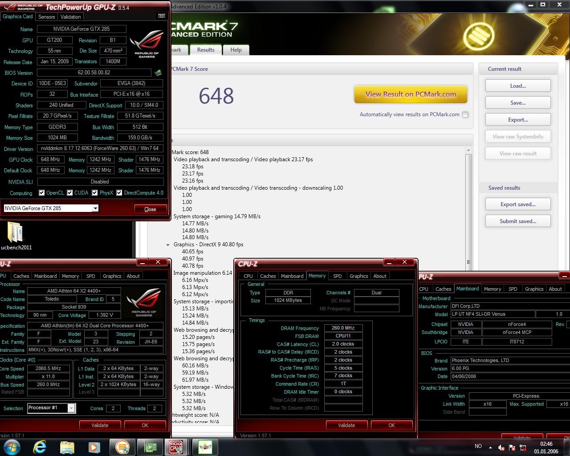This screenshot has height=456, width=570.
Task: Click OK in the CPU-Z Memory window
Action: point(391,425)
